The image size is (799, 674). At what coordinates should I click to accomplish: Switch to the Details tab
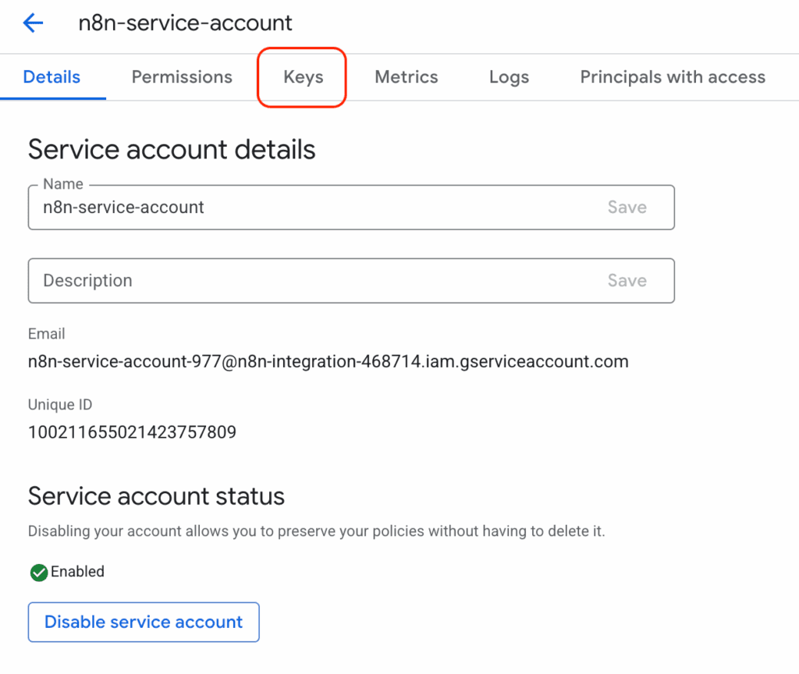click(x=51, y=77)
